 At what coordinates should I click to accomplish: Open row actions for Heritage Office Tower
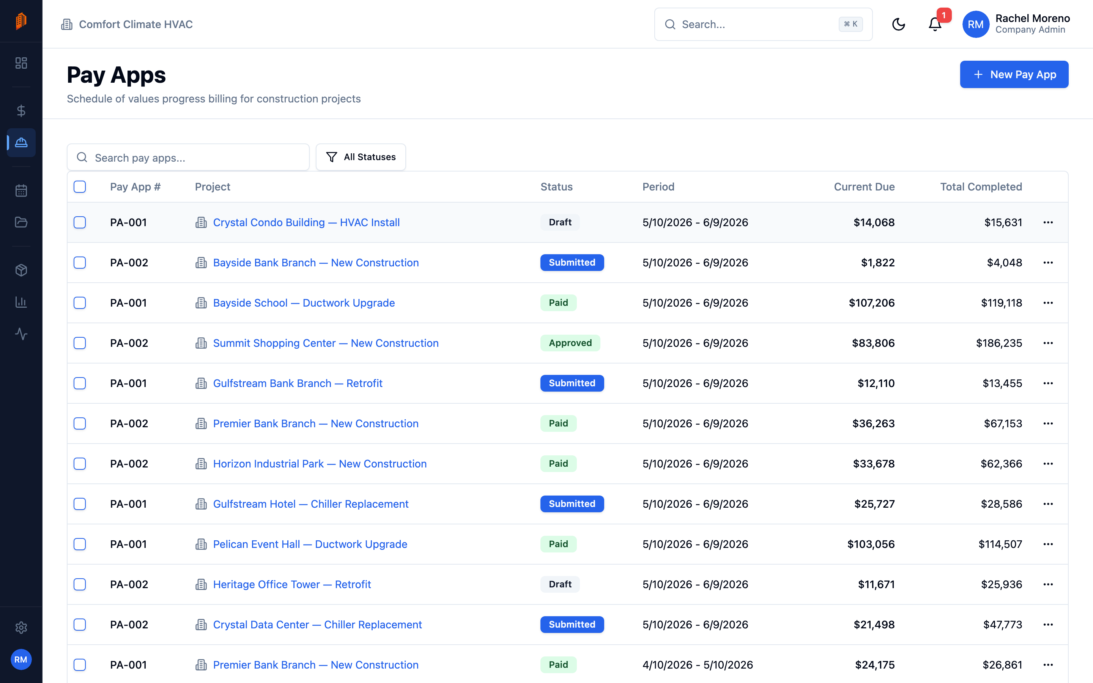(1048, 584)
